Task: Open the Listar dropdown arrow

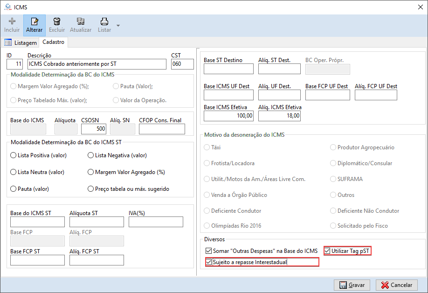Action: click(x=118, y=25)
